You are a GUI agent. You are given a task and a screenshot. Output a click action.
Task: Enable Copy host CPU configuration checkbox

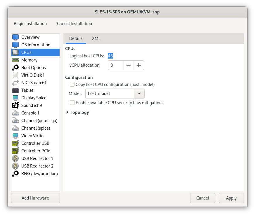point(72,84)
